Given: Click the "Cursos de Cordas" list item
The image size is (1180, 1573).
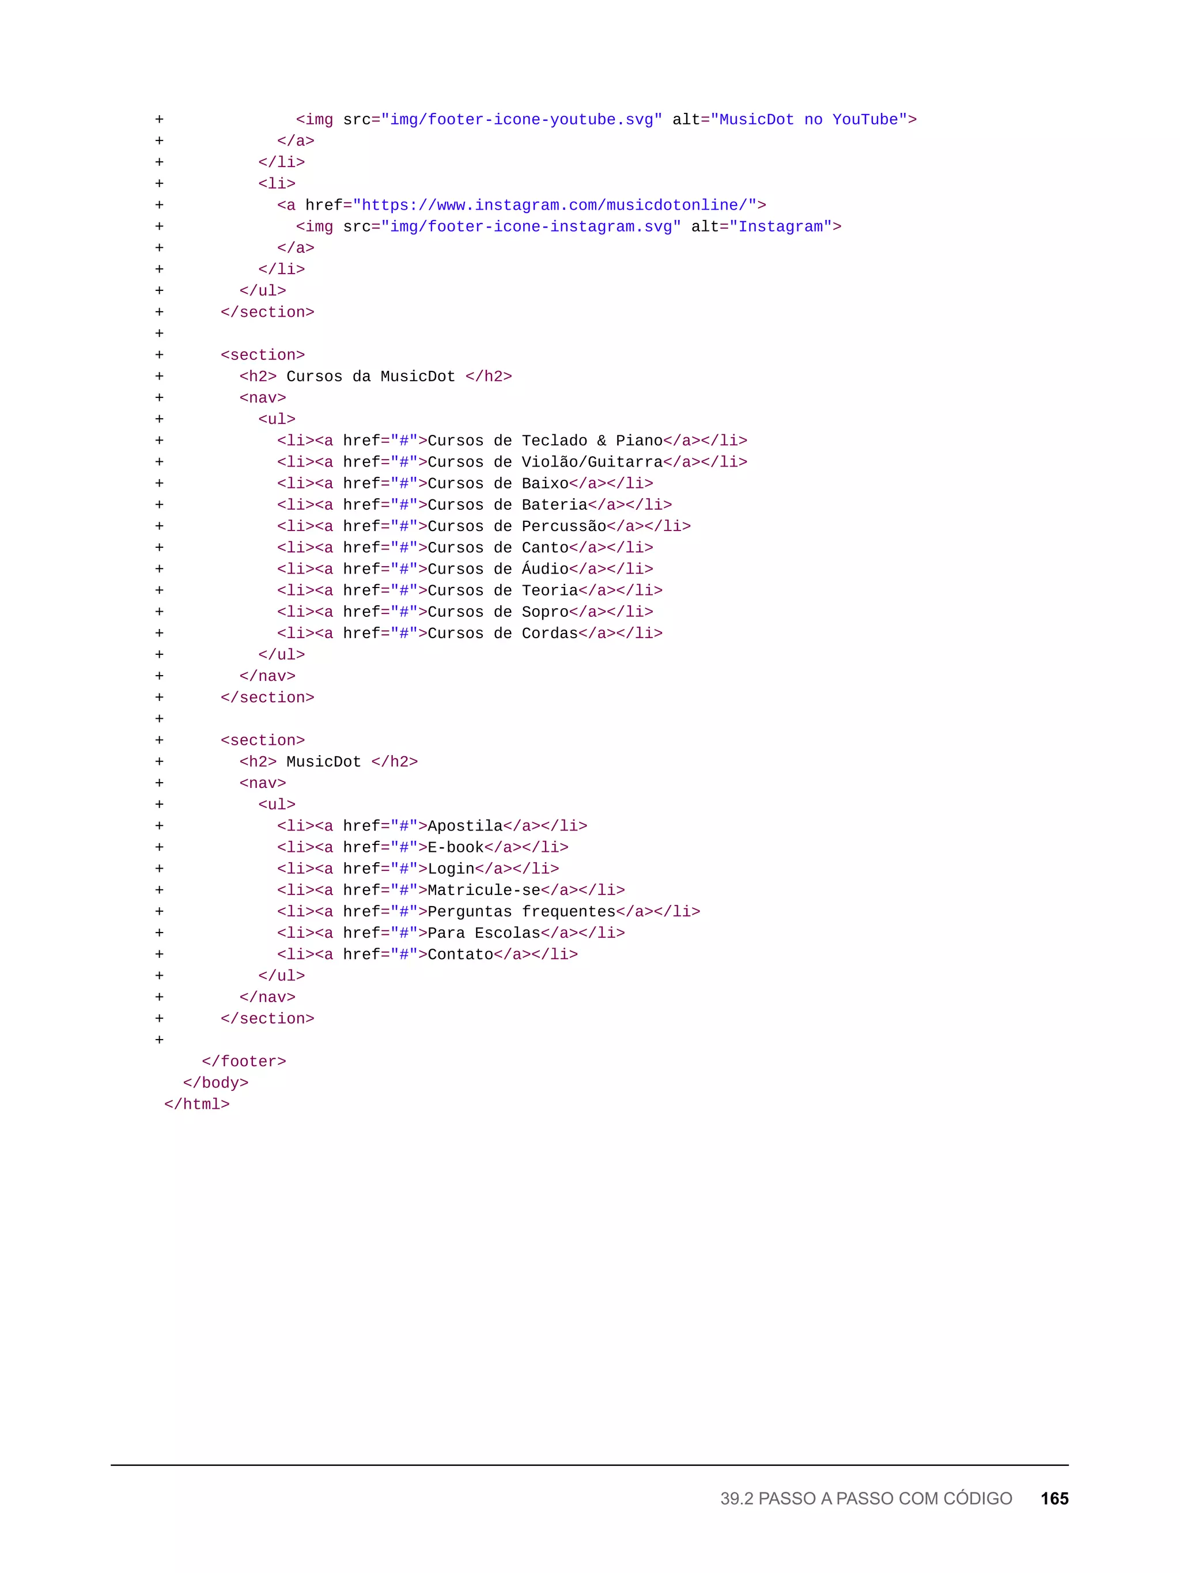Looking at the screenshot, I should [x=503, y=633].
